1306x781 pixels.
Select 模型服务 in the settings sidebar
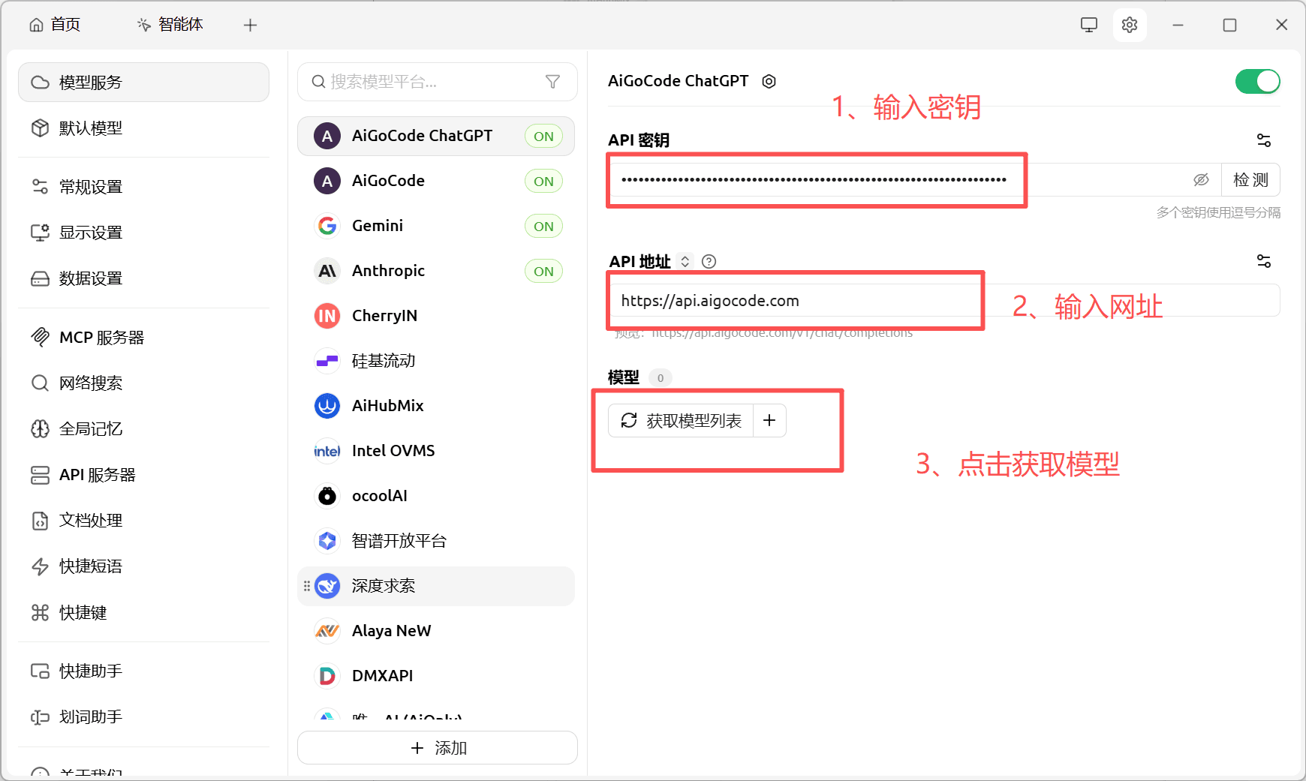[143, 82]
